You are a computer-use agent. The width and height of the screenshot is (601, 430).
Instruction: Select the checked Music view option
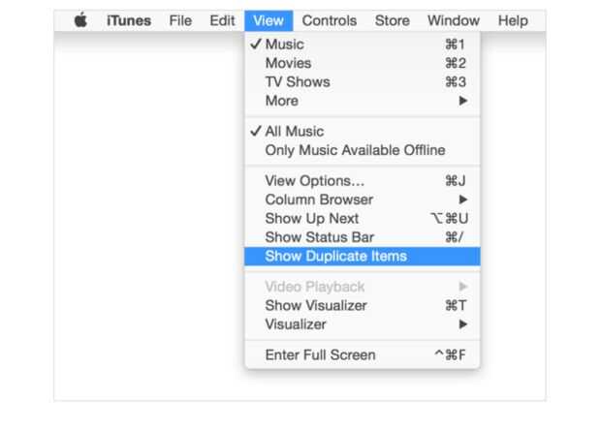(x=283, y=45)
